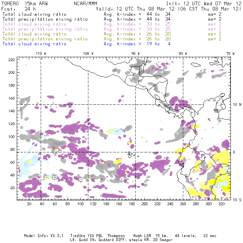Click '20' on the horizontal axis
243x243 pixels.
pyautogui.click(x=29, y=204)
